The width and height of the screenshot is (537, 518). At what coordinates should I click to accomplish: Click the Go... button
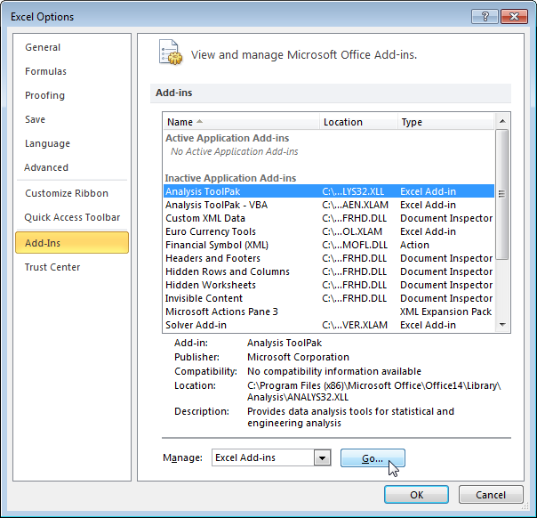coord(373,458)
